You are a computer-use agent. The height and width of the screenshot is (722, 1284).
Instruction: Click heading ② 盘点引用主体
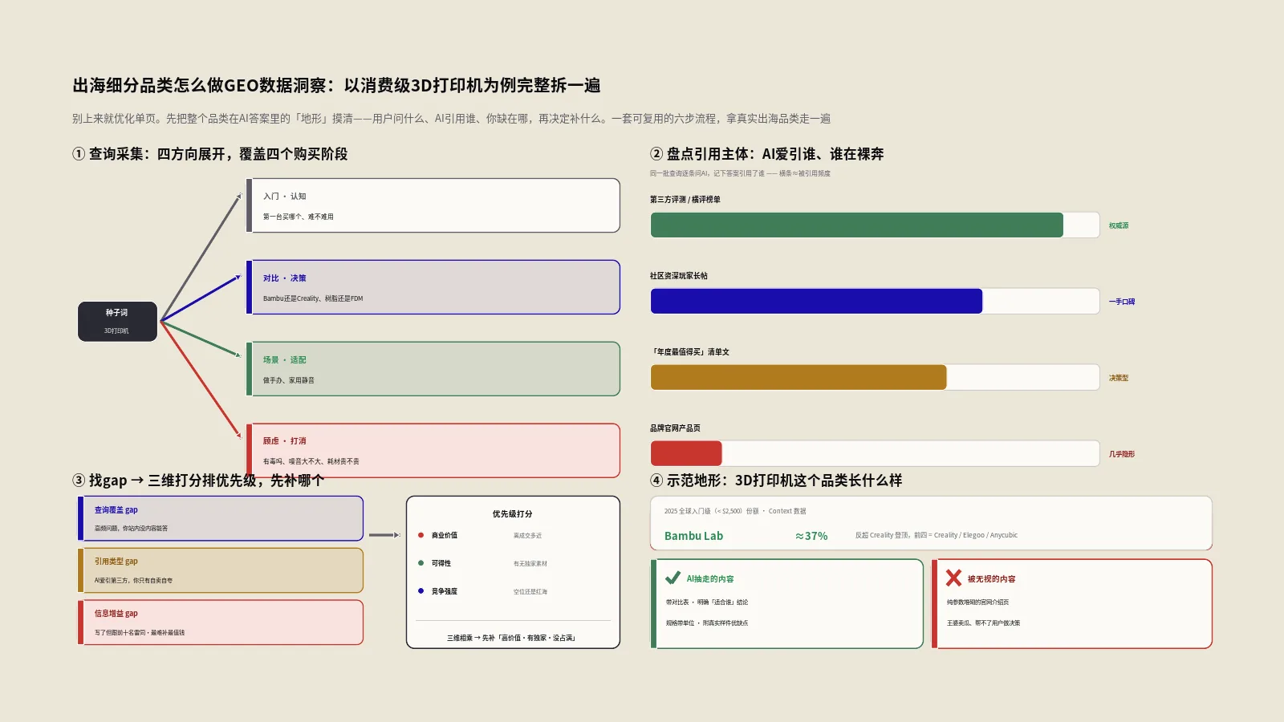pyautogui.click(x=767, y=154)
